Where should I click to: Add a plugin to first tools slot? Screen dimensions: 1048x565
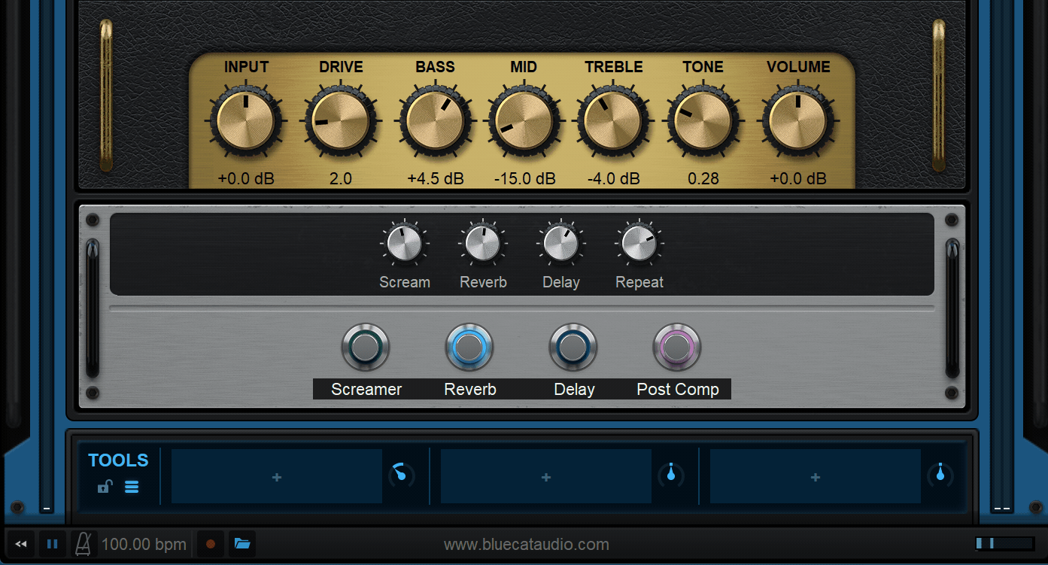277,476
